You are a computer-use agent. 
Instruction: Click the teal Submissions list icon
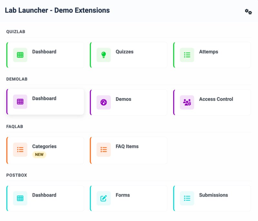(187, 198)
